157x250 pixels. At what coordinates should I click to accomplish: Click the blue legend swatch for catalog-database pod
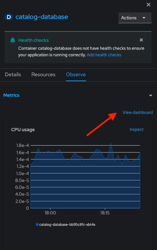coord(37,224)
